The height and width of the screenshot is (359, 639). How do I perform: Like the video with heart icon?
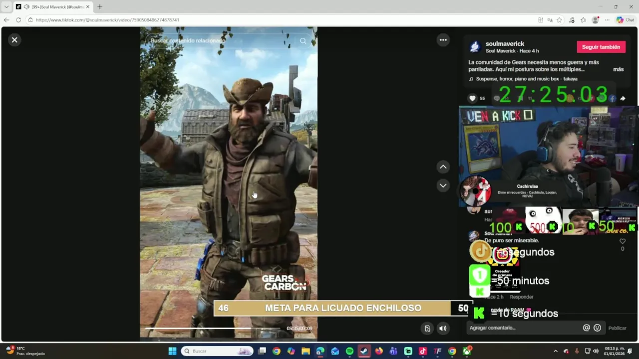point(472,98)
